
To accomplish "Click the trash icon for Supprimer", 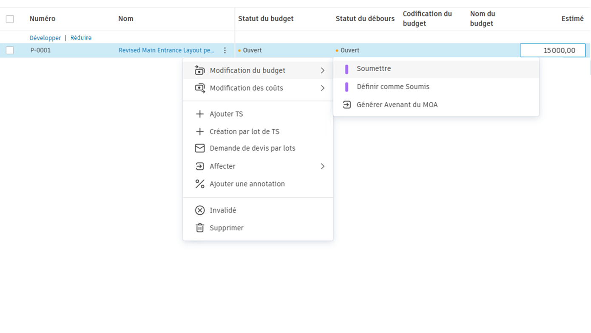I will 200,228.
